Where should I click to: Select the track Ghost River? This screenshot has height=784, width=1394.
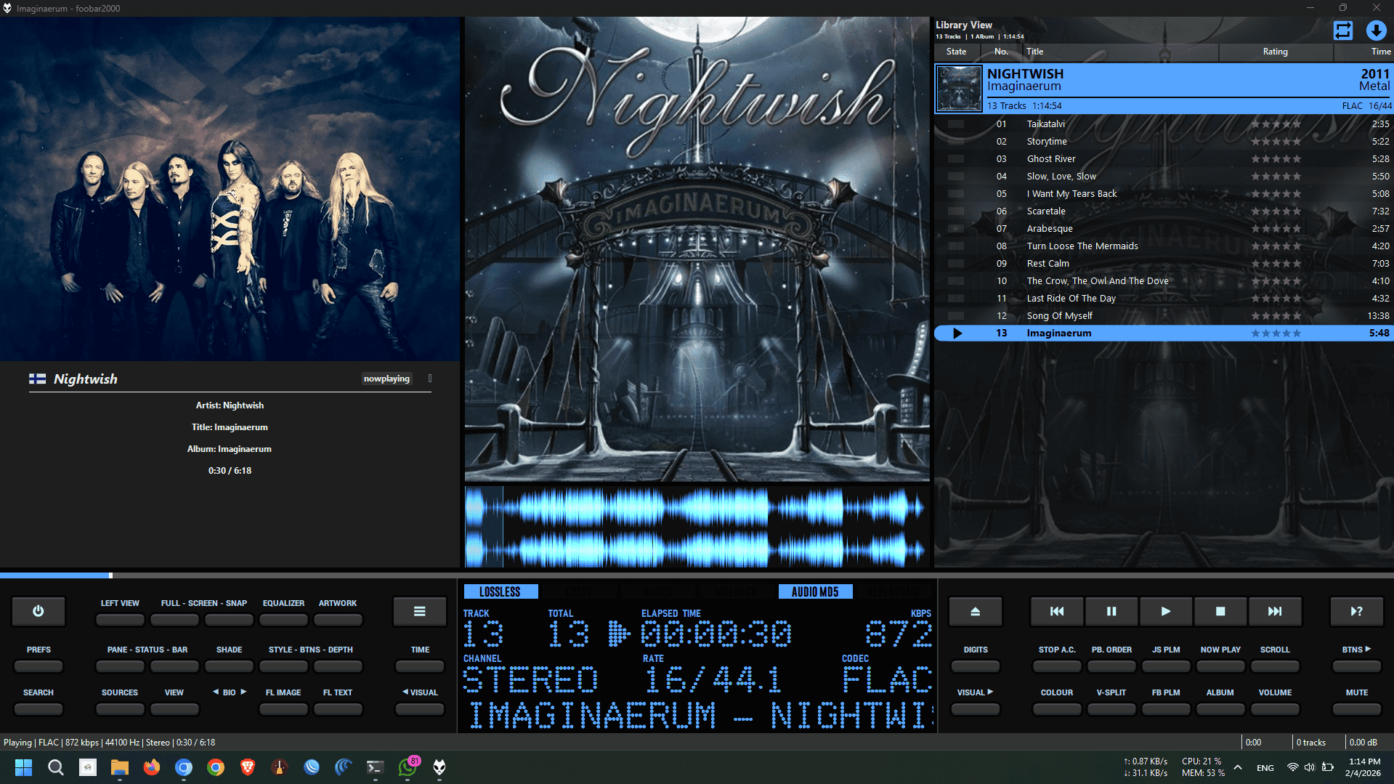(x=1050, y=159)
